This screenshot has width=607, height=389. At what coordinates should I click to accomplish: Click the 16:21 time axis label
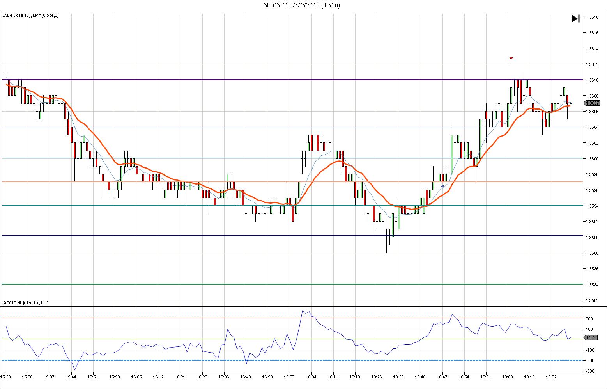180,377
